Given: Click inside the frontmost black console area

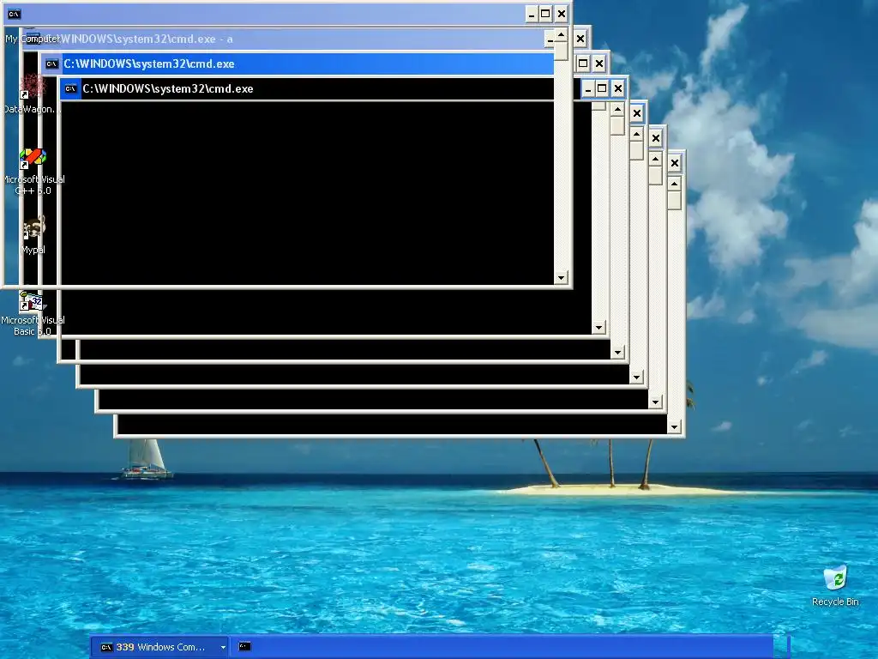Looking at the screenshot, I should coord(308,193).
